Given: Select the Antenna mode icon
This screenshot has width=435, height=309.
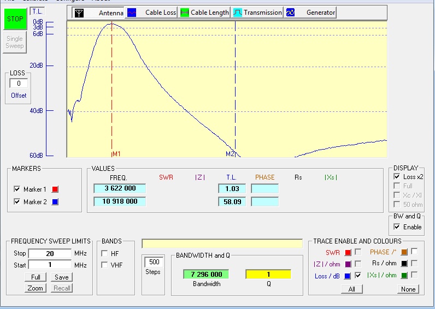Looking at the screenshot, I should 79,13.
